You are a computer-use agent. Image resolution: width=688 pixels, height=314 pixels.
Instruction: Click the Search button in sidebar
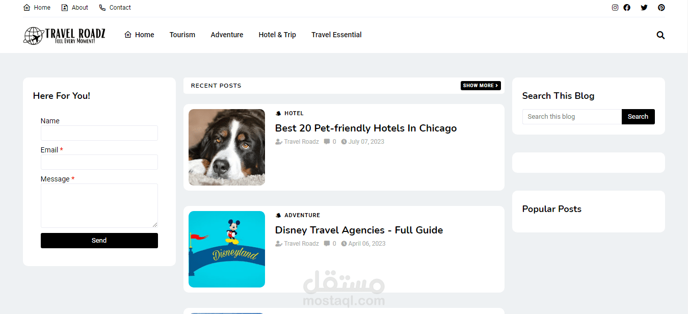click(x=638, y=117)
